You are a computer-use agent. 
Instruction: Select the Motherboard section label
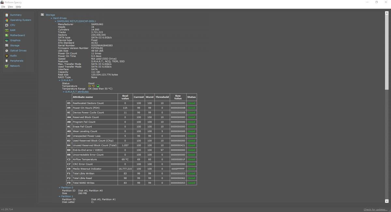17,35
